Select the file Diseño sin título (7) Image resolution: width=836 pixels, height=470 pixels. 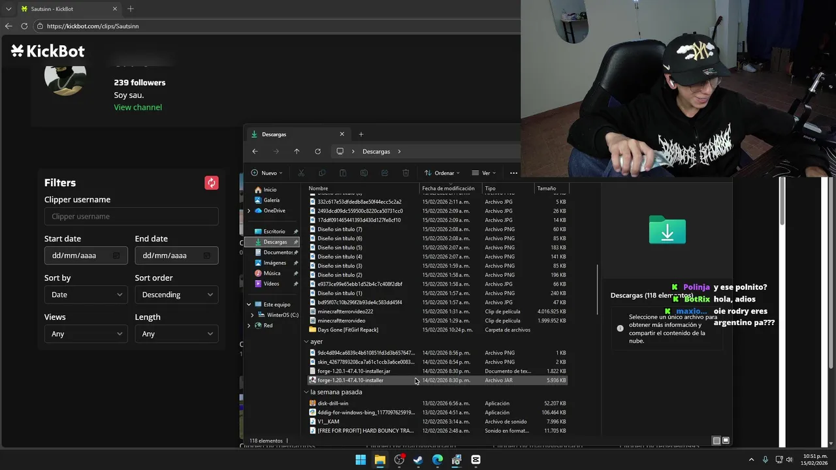(438, 229)
